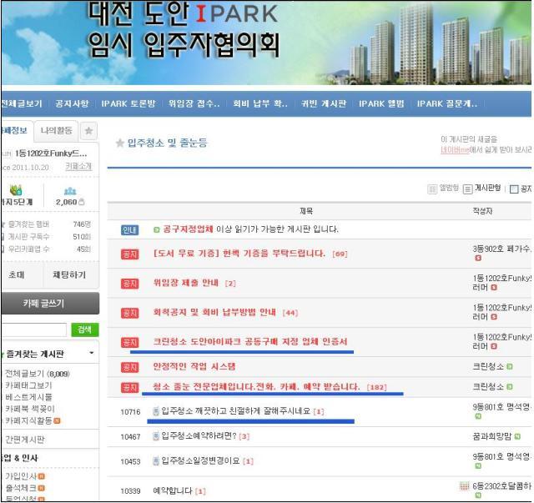
Task: Click the star icon beside 입주청소 및 줄눈등
Action: click(x=119, y=143)
